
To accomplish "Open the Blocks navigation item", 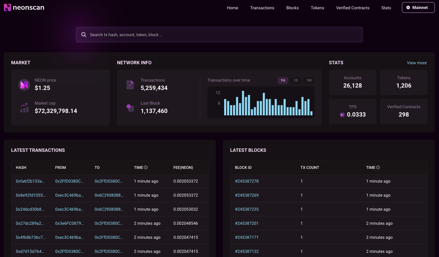I will (292, 8).
